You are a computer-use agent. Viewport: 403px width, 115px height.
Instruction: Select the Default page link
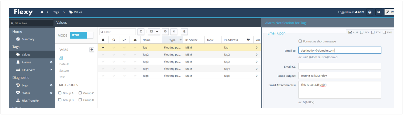pyautogui.click(x=64, y=64)
